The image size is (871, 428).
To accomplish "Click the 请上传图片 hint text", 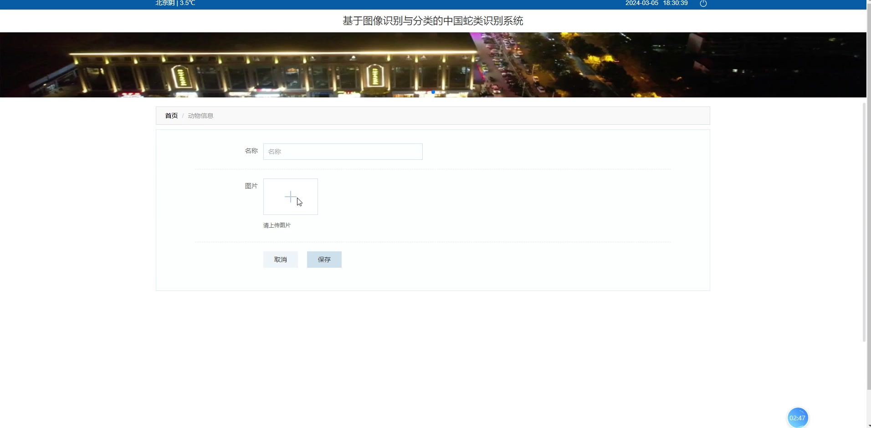I will tap(277, 225).
